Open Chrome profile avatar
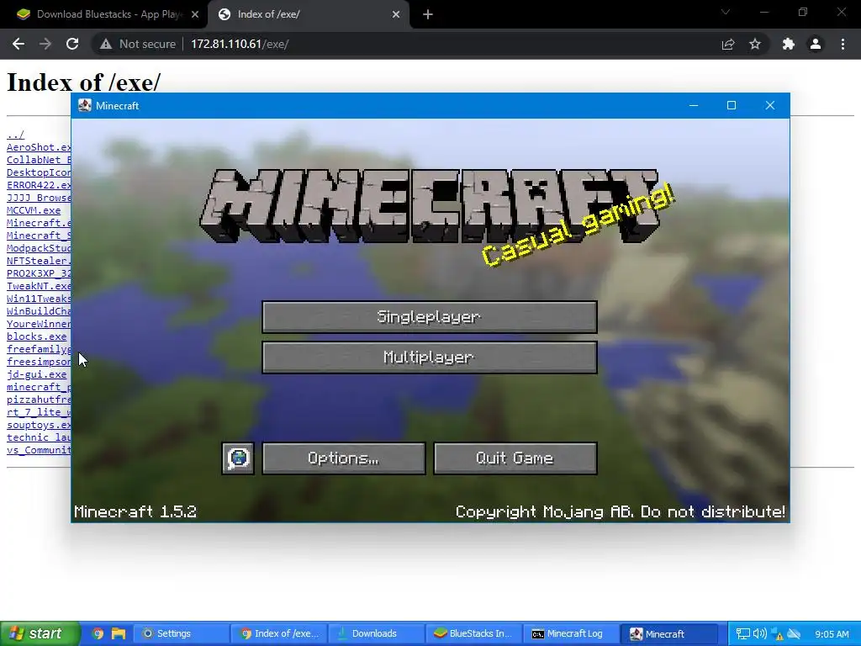 tap(816, 44)
